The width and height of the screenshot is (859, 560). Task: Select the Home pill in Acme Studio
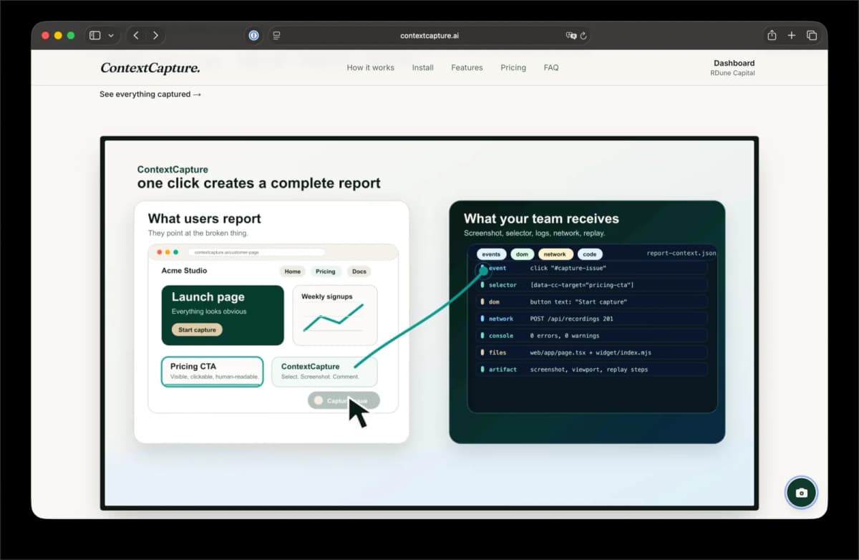click(x=292, y=271)
